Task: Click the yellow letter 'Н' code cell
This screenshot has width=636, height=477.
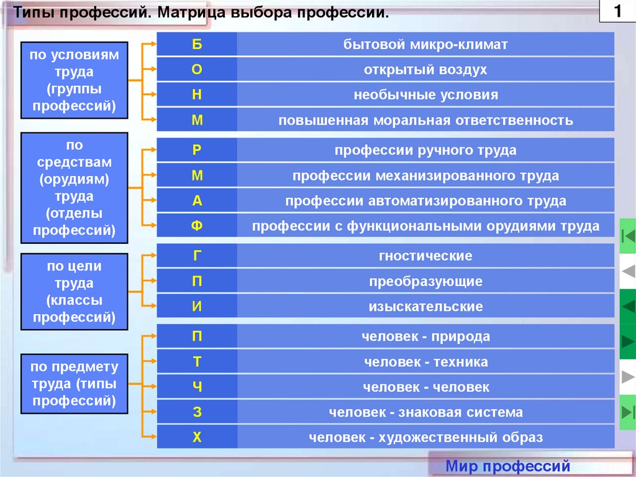Action: tap(197, 95)
